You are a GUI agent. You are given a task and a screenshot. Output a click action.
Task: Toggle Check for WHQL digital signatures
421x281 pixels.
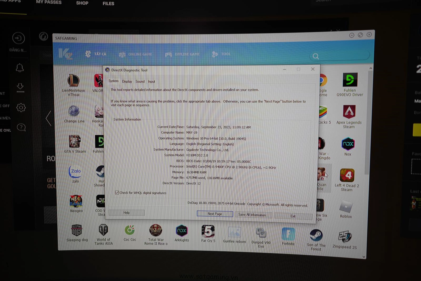pyautogui.click(x=117, y=192)
